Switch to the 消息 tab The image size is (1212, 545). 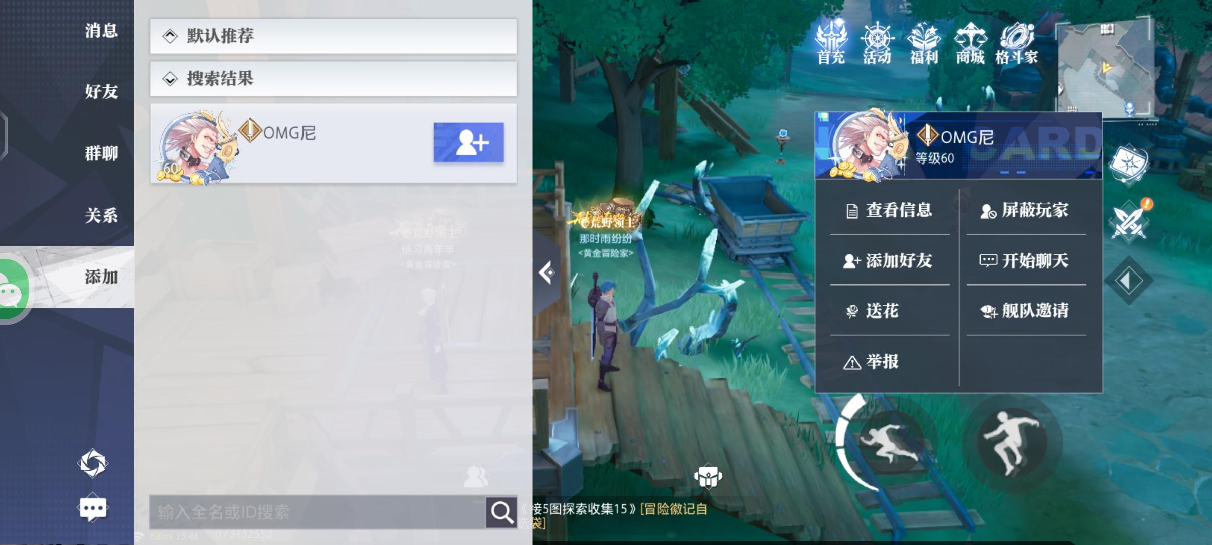pyautogui.click(x=101, y=31)
